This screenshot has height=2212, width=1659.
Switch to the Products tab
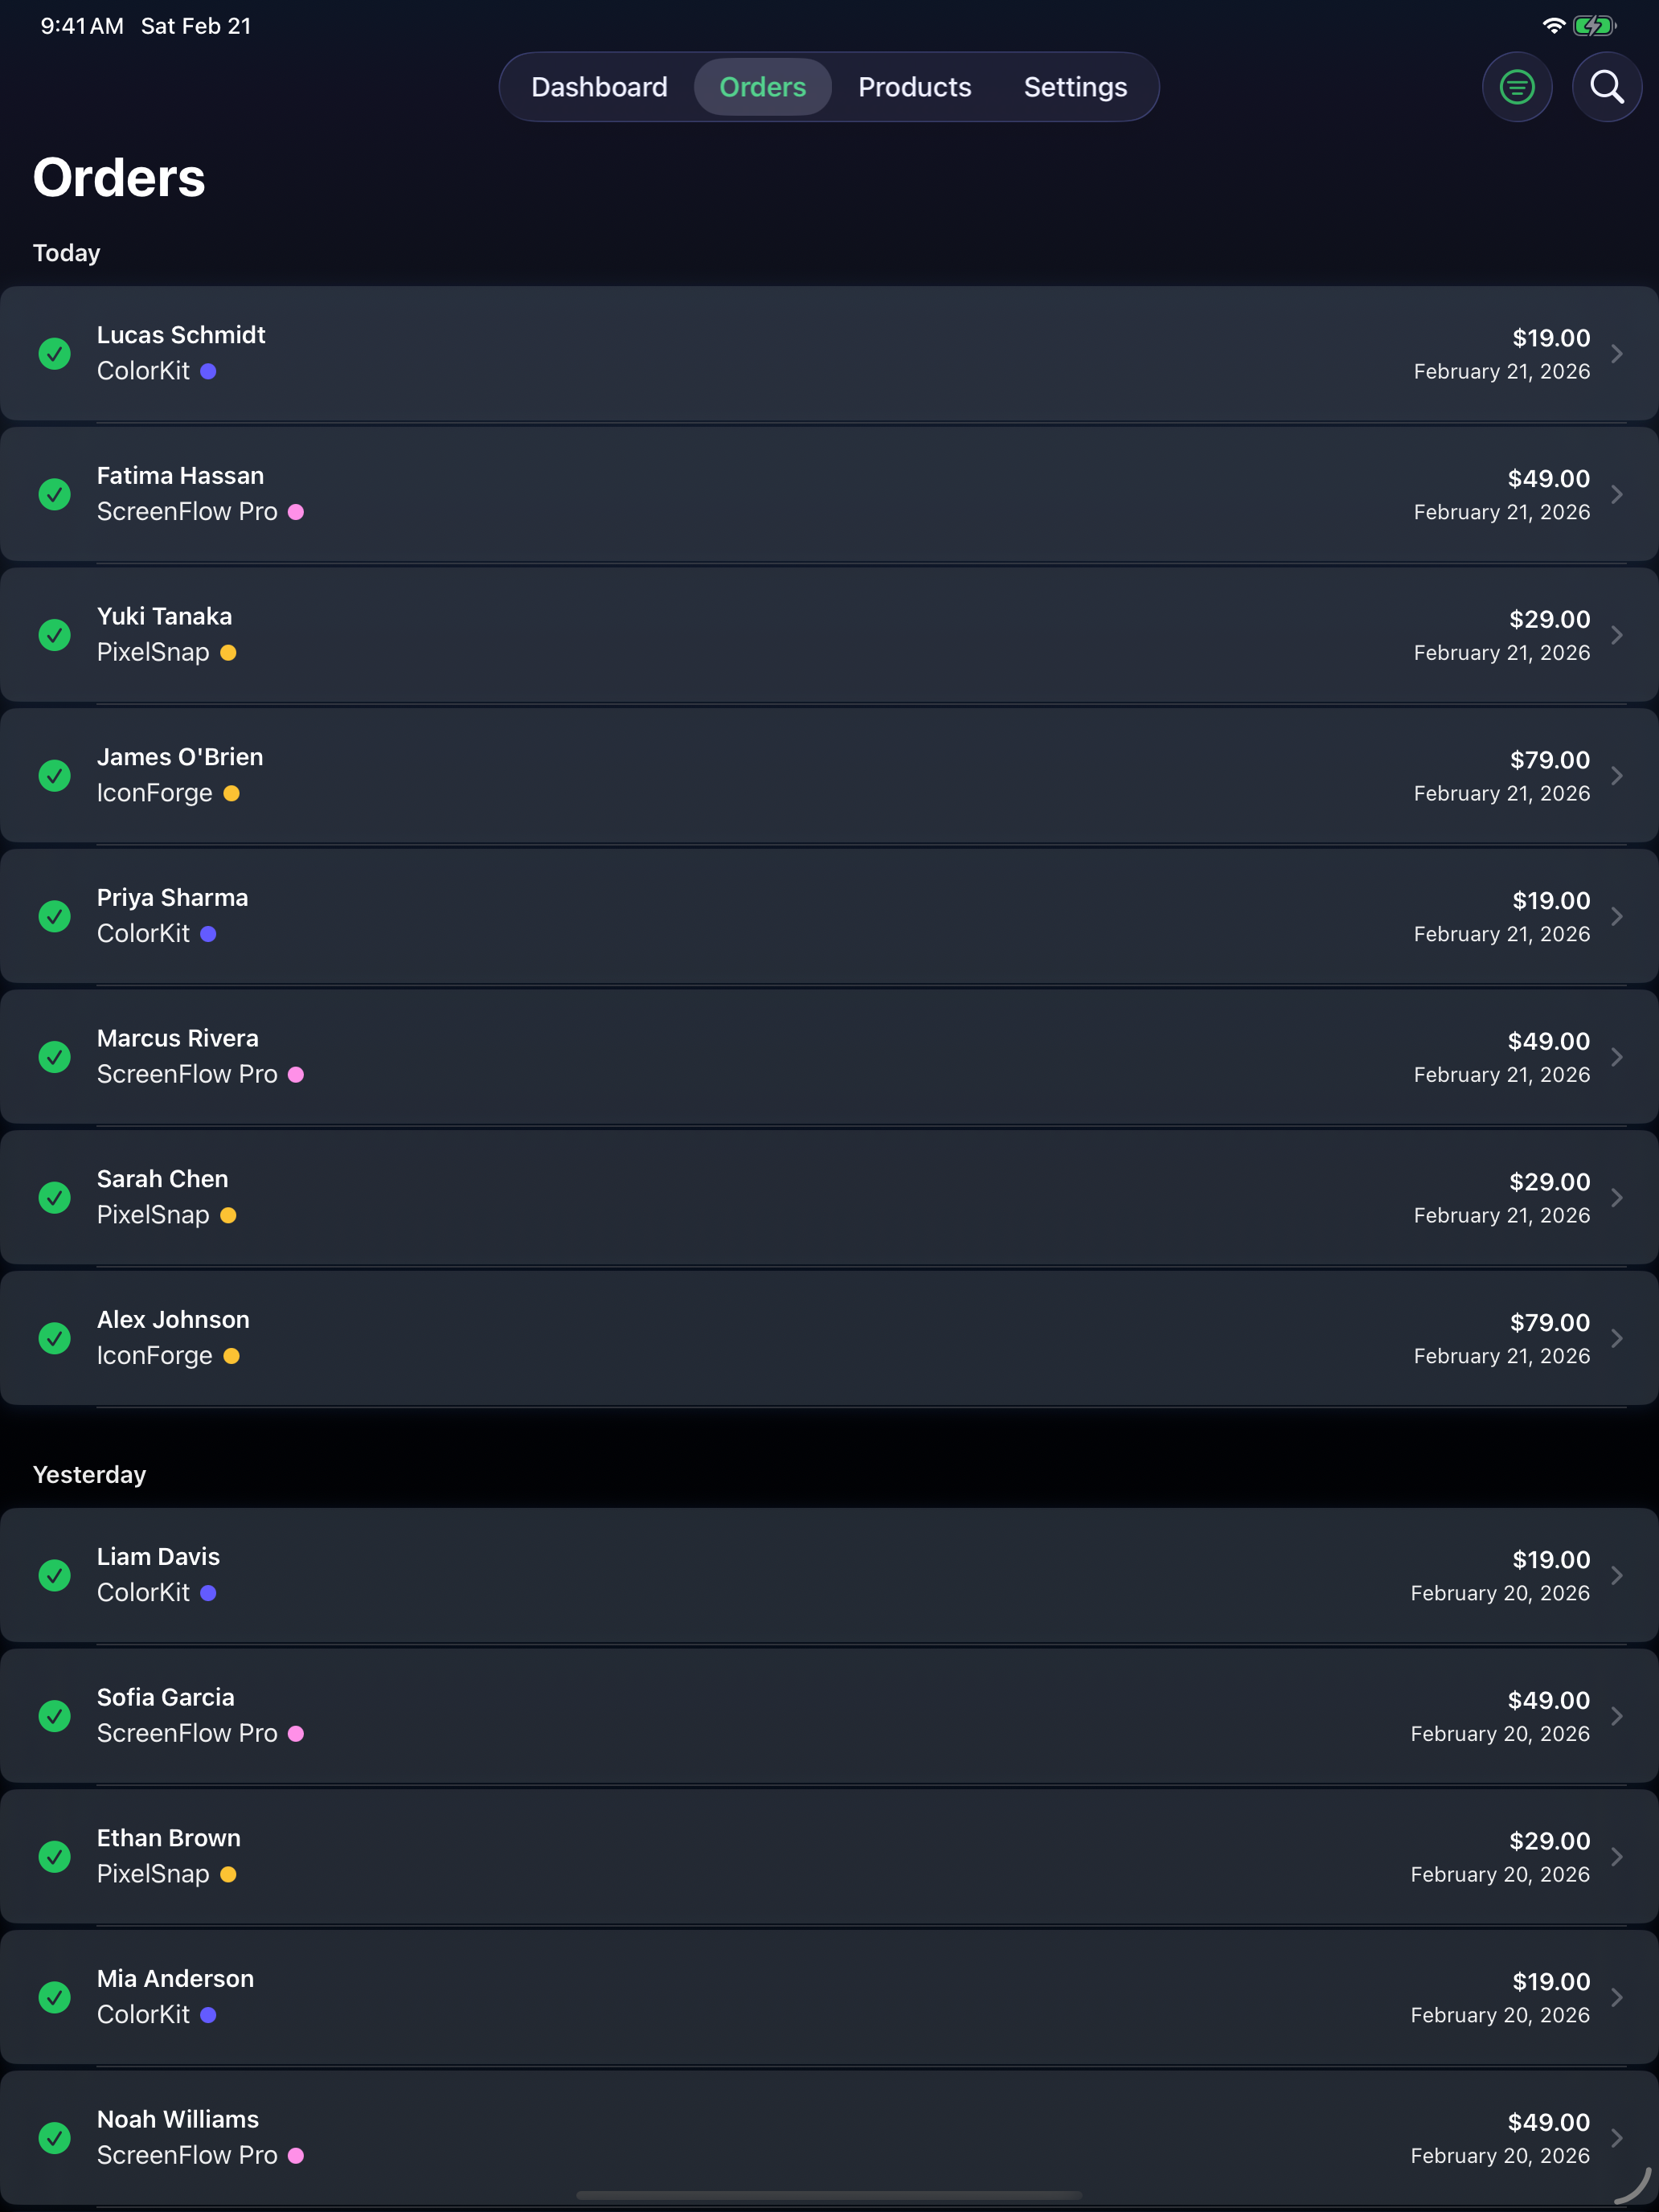[x=913, y=87]
